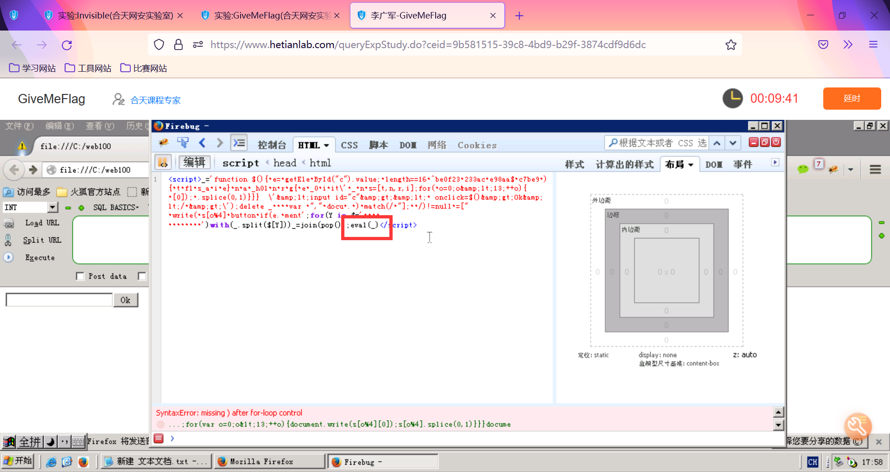The height and width of the screenshot is (472, 890).
Task: Click the red command line icon at bottom
Action: coord(159,438)
